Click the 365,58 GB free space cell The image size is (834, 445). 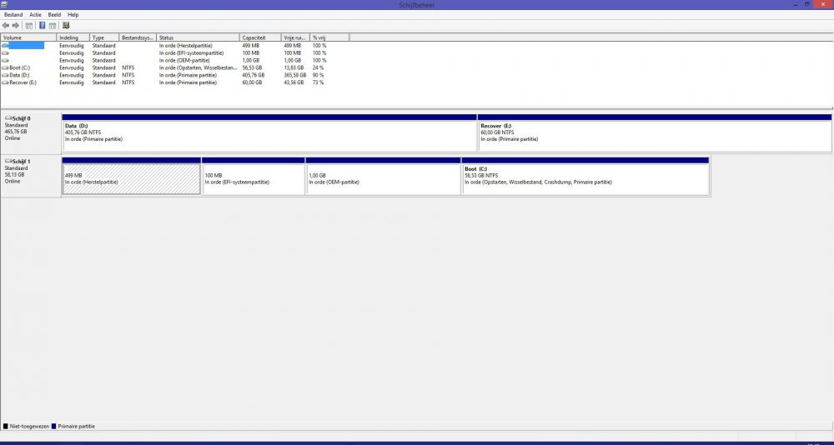point(294,76)
